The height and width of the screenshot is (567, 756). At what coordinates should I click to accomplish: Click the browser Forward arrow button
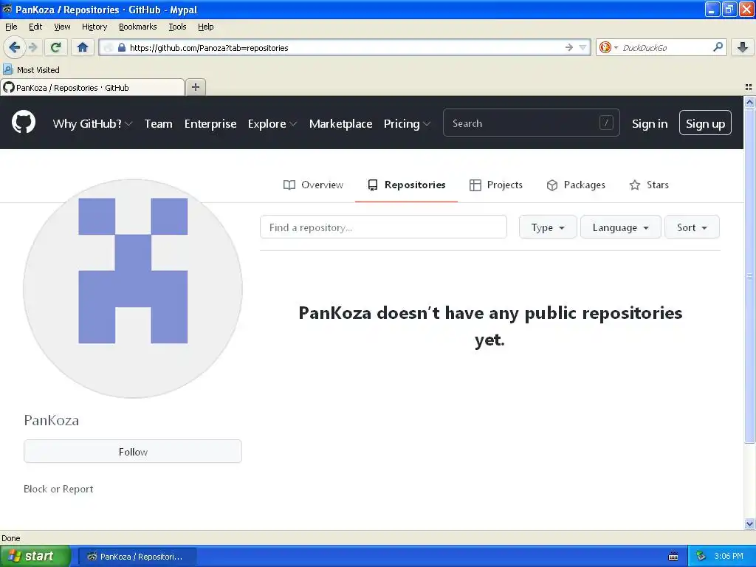coord(33,47)
